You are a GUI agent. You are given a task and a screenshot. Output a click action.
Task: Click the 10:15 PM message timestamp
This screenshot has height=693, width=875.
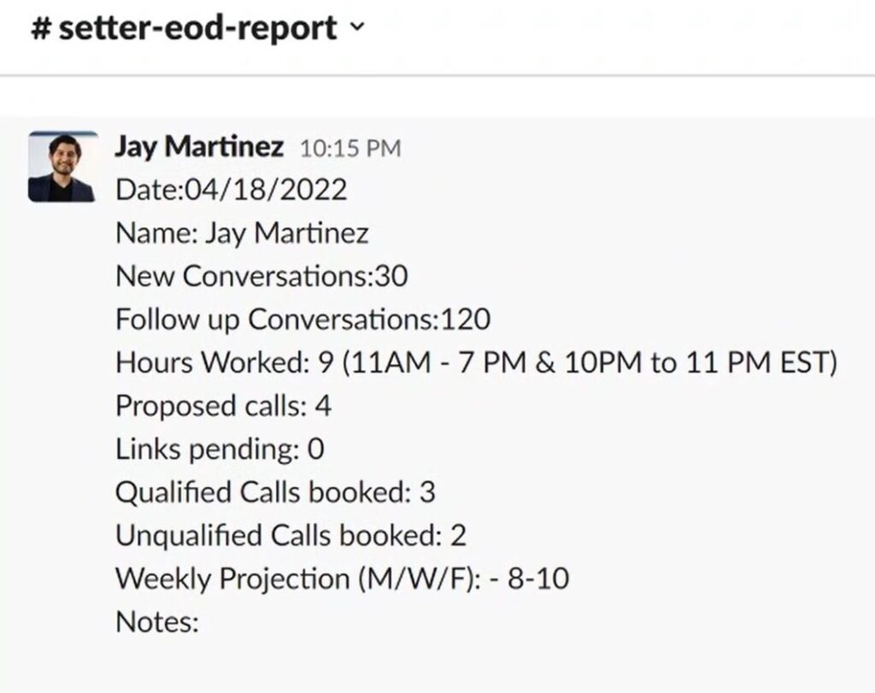tap(349, 149)
